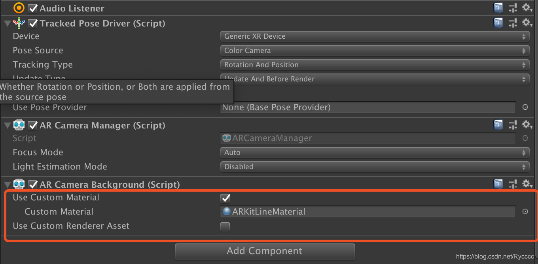Open object picker for Custom Material

[x=525, y=211]
